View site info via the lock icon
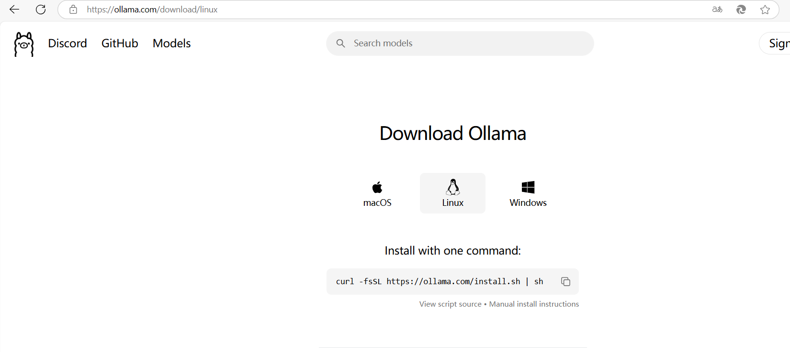The image size is (790, 352). [73, 10]
